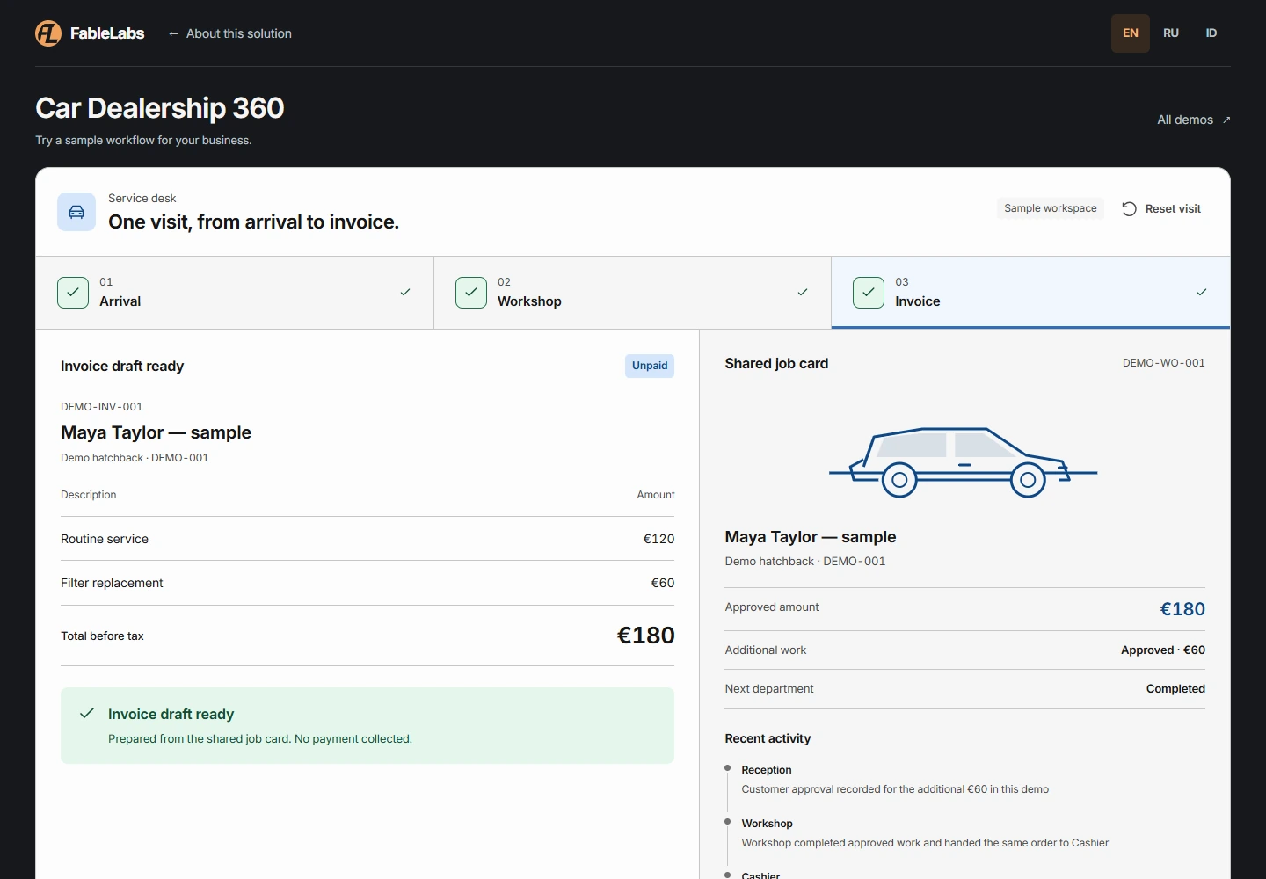Image resolution: width=1266 pixels, height=879 pixels.
Task: Click the Reset visit button
Action: (1161, 208)
